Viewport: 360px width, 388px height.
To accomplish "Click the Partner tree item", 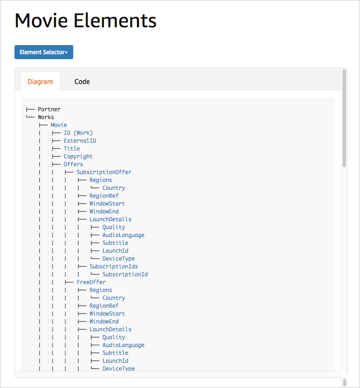I will click(49, 109).
